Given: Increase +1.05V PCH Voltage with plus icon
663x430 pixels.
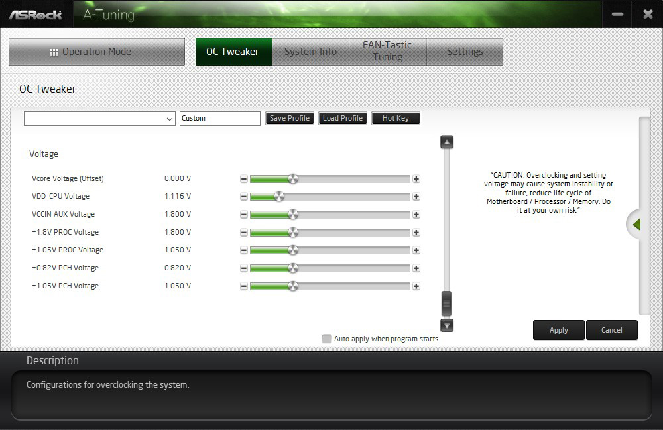Looking at the screenshot, I should point(416,286).
